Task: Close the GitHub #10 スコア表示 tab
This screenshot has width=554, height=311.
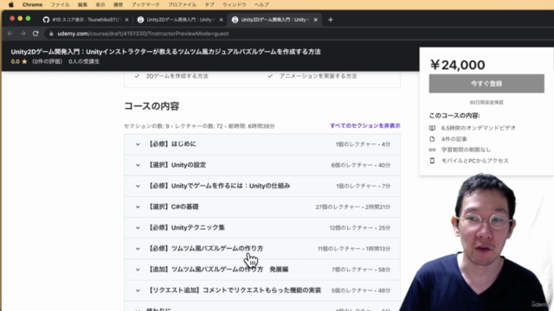Action: [x=126, y=20]
